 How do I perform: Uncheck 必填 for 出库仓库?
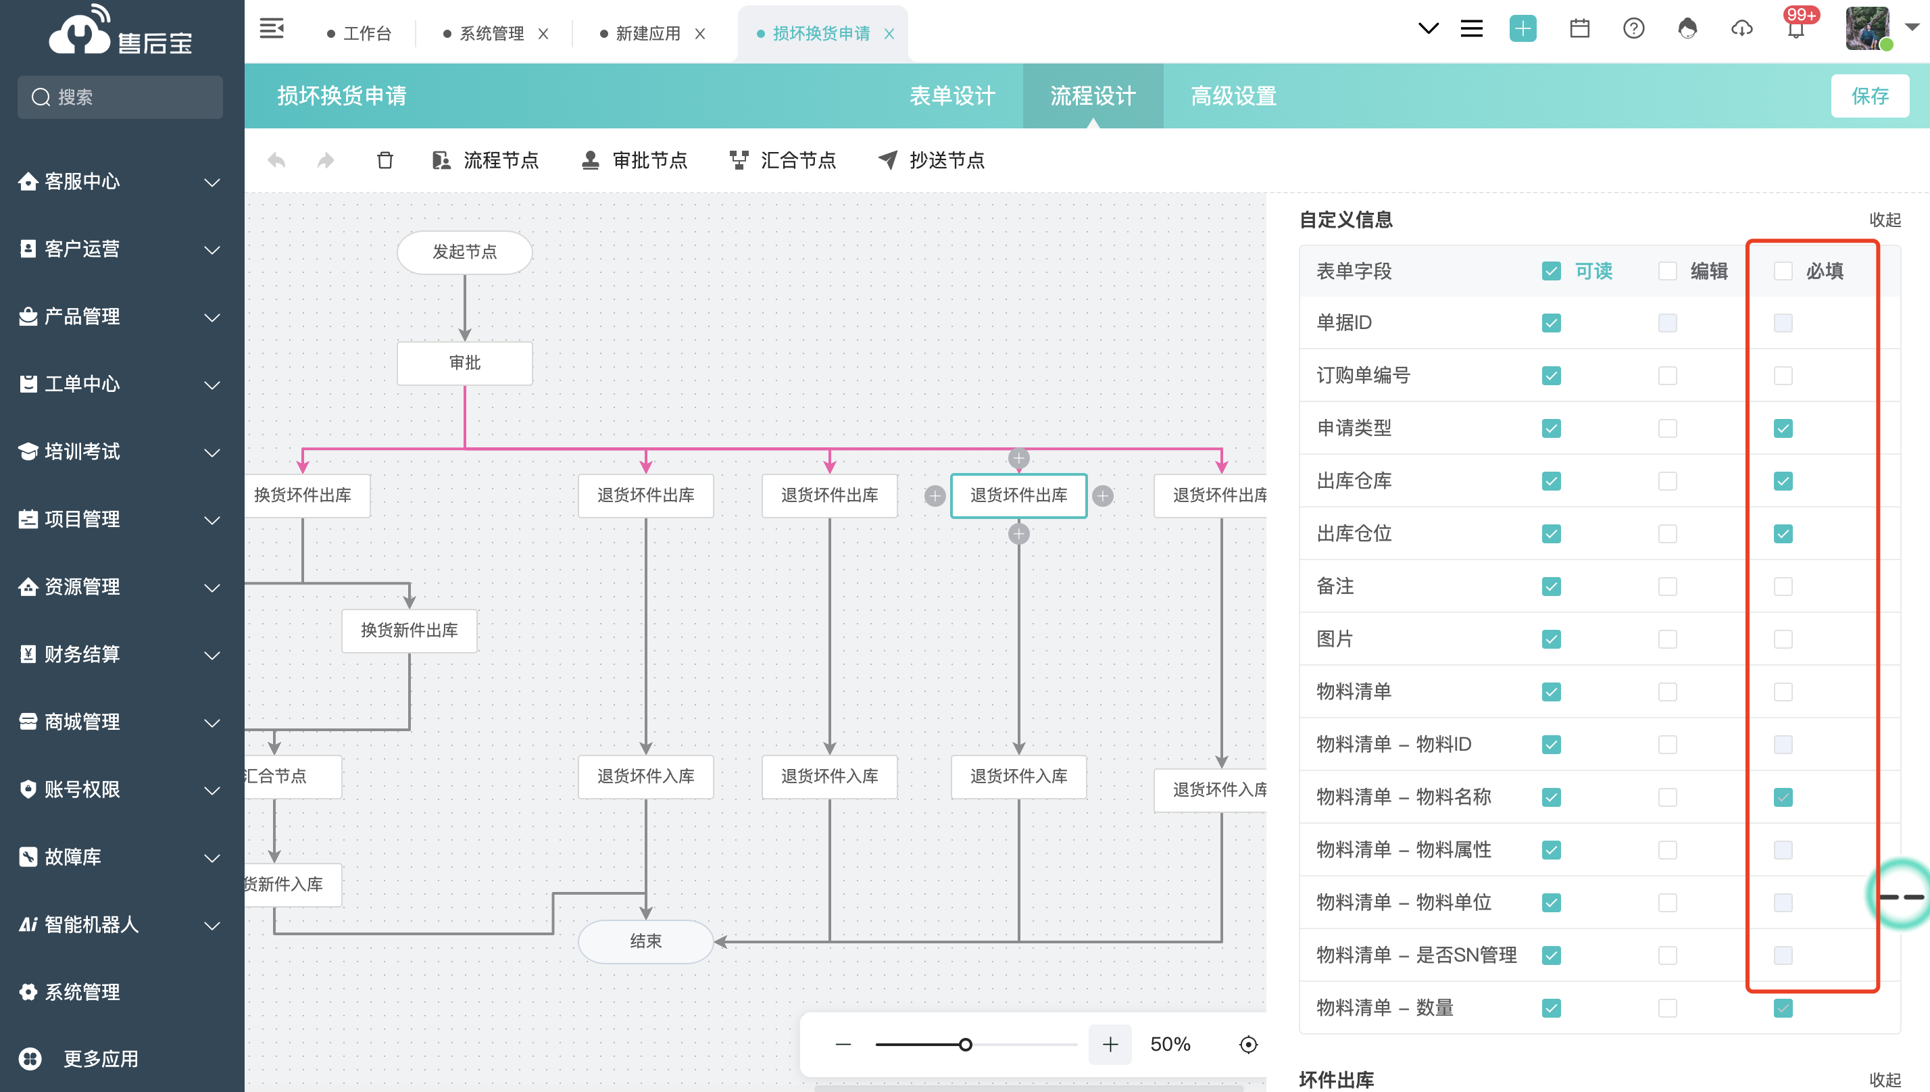point(1782,480)
